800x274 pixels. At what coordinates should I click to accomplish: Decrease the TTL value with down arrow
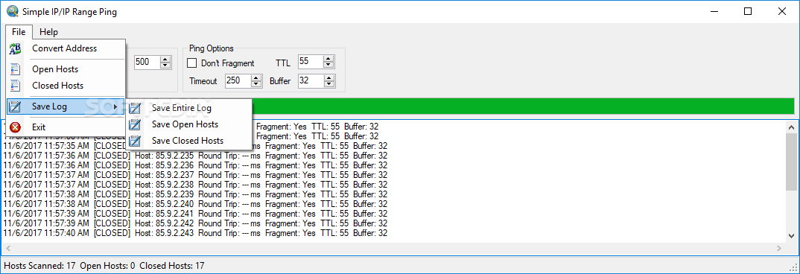coord(328,66)
